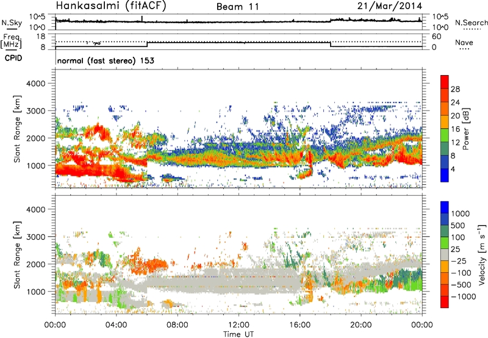The width and height of the screenshot is (488, 338).
Task: Pick the grey segment of velocity colorbar
Action: [445, 254]
